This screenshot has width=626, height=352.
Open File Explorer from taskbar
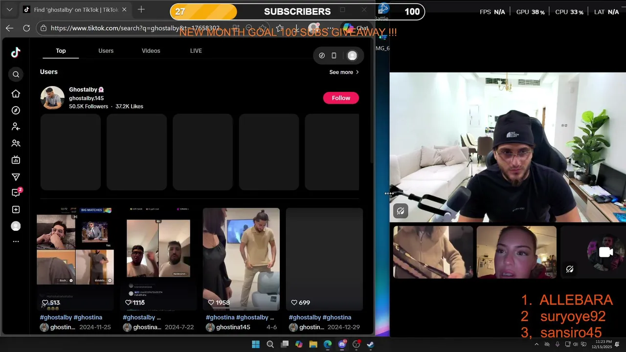point(313,344)
